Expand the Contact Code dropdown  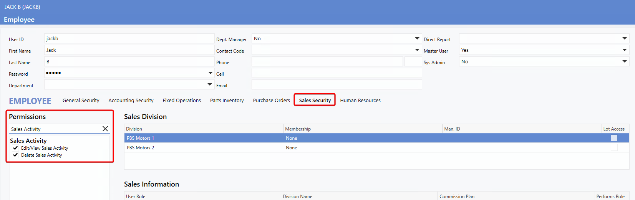417,50
